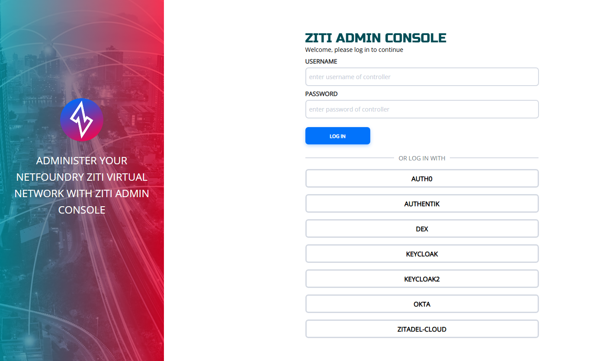
Task: Click the divider line left of 'OR LOG IN WITH'
Action: point(349,158)
